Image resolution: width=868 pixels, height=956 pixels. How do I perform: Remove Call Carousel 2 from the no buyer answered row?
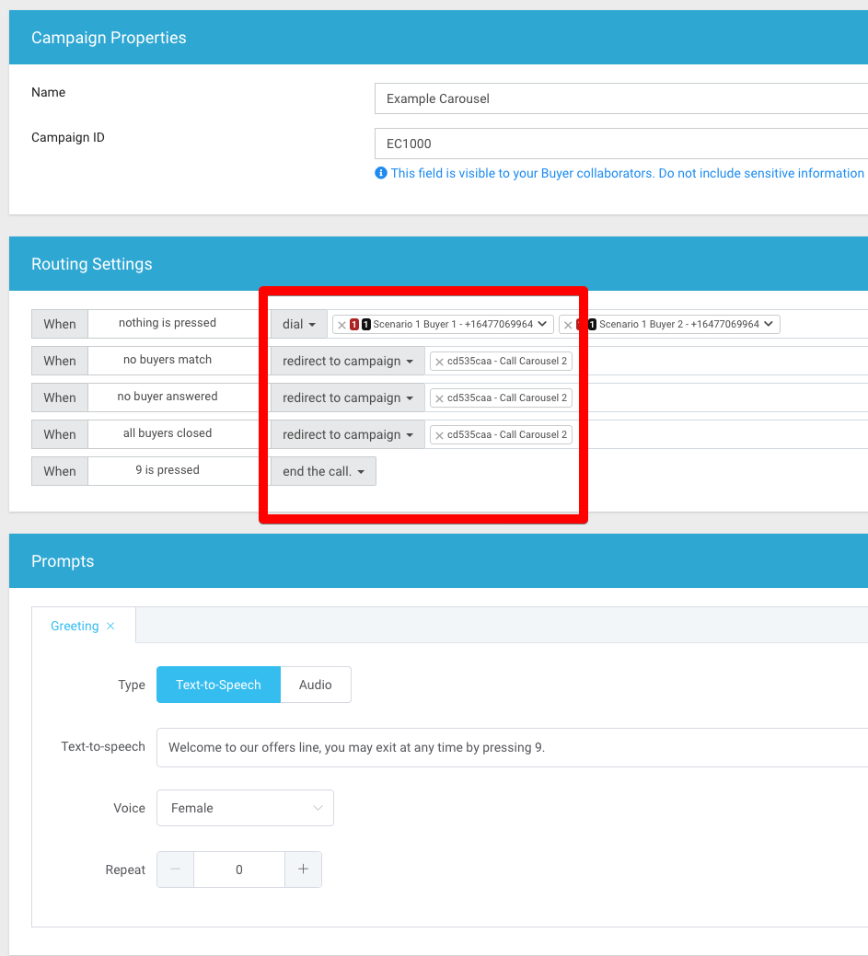coord(439,397)
